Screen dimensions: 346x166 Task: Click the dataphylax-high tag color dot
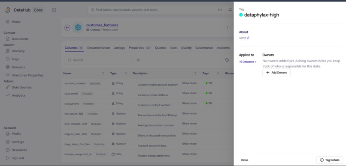241,15
